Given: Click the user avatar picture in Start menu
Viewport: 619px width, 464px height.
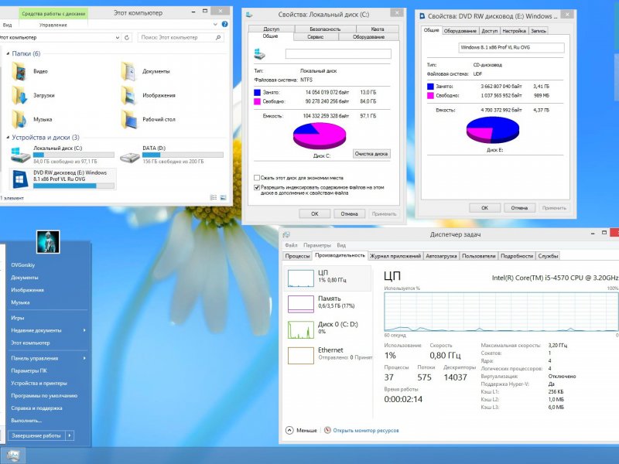Looking at the screenshot, I should click(48, 241).
